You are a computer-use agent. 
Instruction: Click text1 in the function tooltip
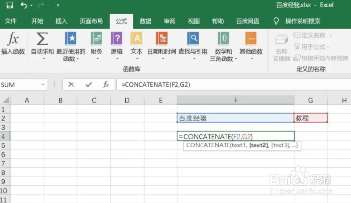(x=239, y=145)
